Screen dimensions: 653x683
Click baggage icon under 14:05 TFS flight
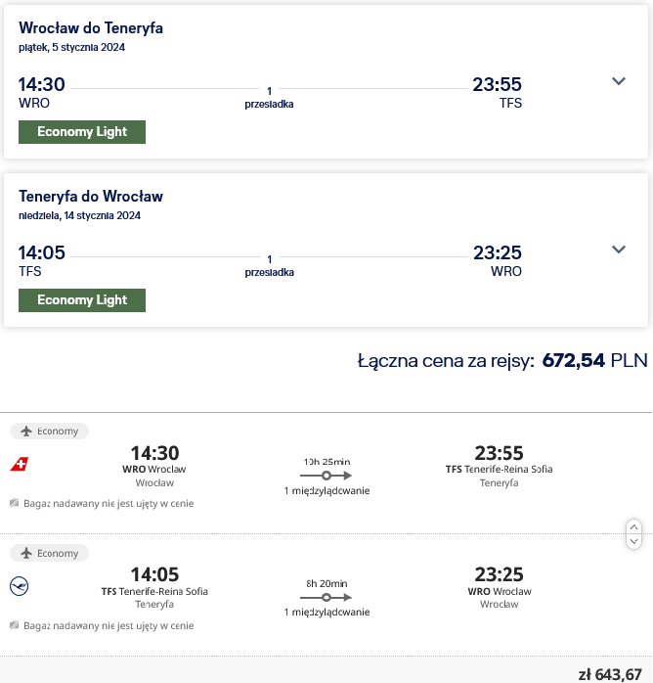tap(15, 625)
